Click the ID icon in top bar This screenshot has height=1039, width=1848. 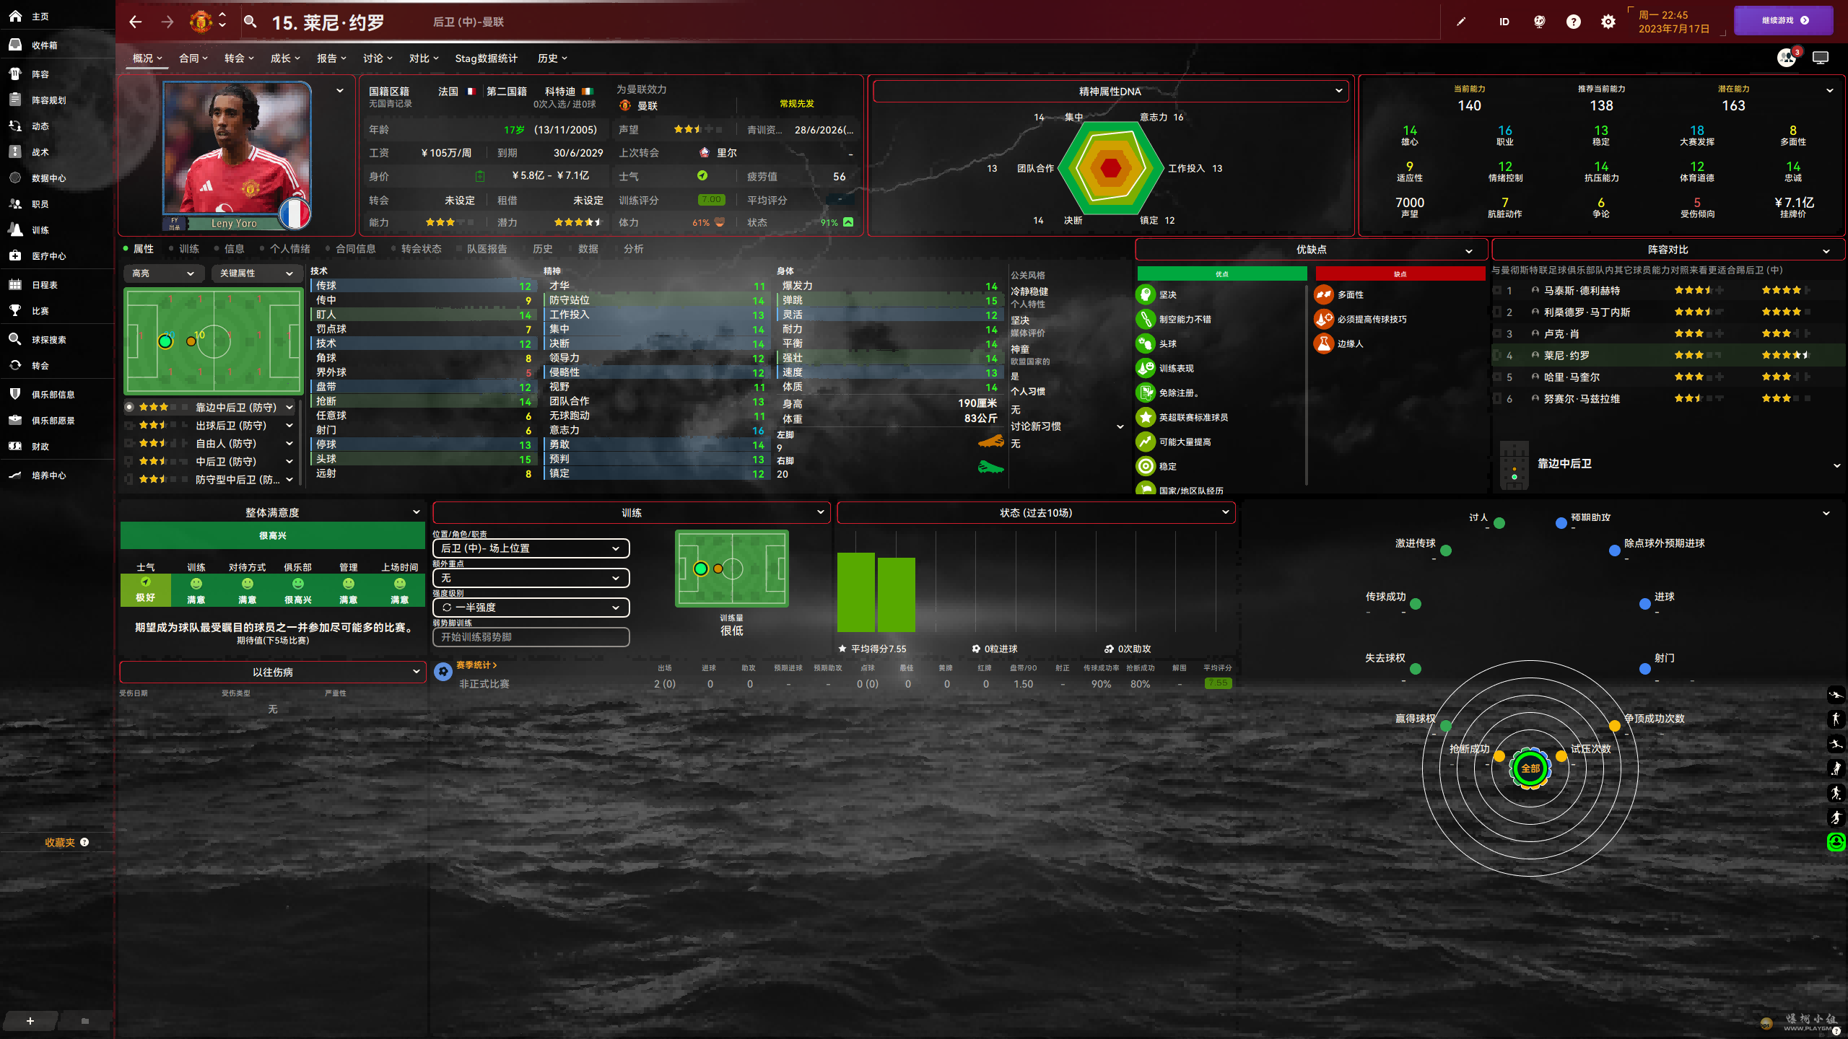click(x=1504, y=22)
